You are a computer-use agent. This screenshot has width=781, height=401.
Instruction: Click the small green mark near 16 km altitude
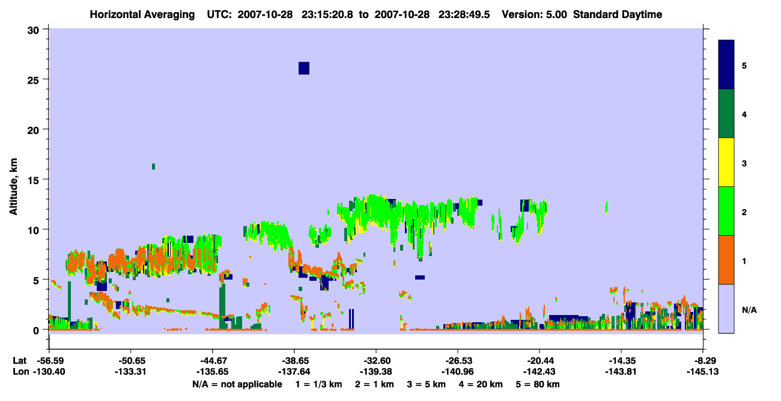[154, 166]
